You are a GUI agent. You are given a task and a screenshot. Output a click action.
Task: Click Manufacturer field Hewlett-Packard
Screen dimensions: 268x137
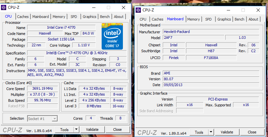pyautogui.click(x=211, y=32)
